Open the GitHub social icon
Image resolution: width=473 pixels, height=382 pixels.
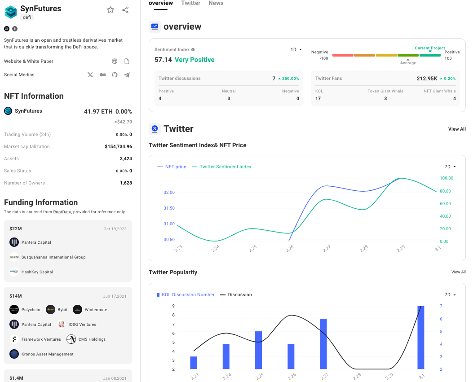pyautogui.click(x=115, y=75)
